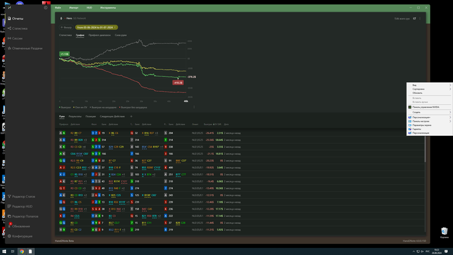Sort hands by the EV Diff column header
Image resolution: width=453 pixels, height=255 pixels.
(217, 124)
